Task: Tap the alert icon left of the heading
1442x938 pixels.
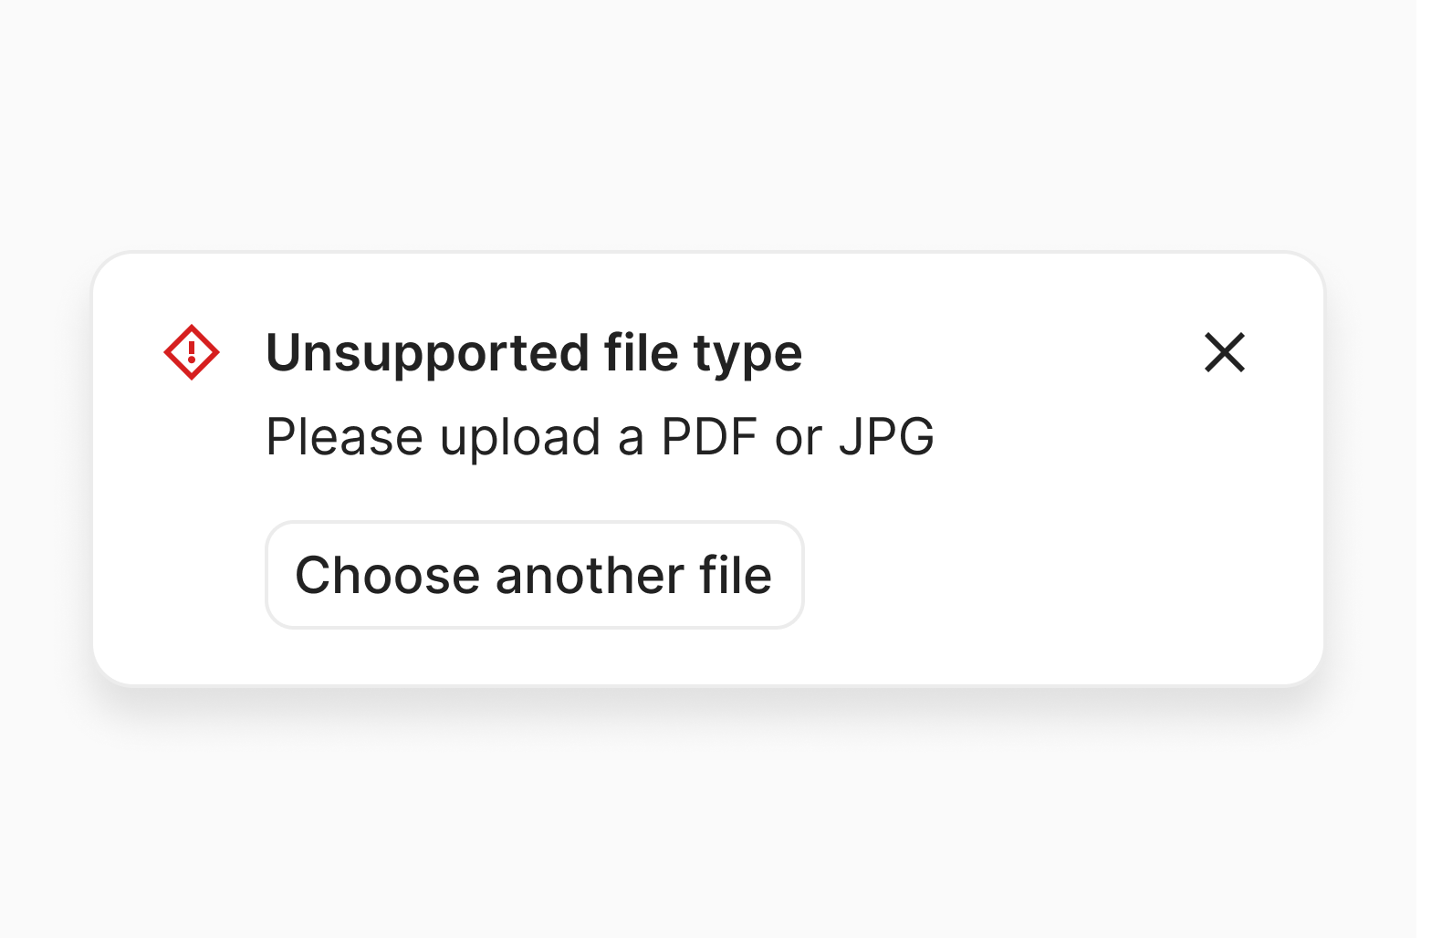Action: click(192, 352)
